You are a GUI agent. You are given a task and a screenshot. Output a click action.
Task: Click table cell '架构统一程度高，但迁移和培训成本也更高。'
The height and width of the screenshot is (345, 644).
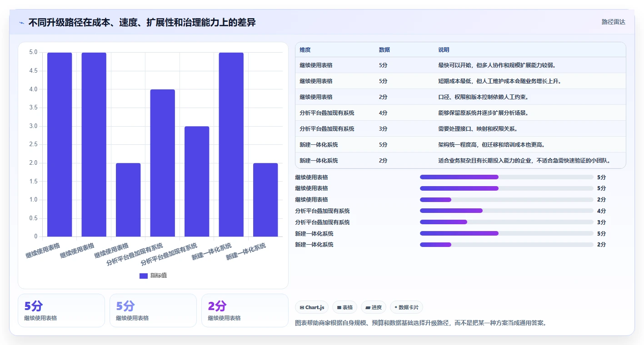(492, 145)
